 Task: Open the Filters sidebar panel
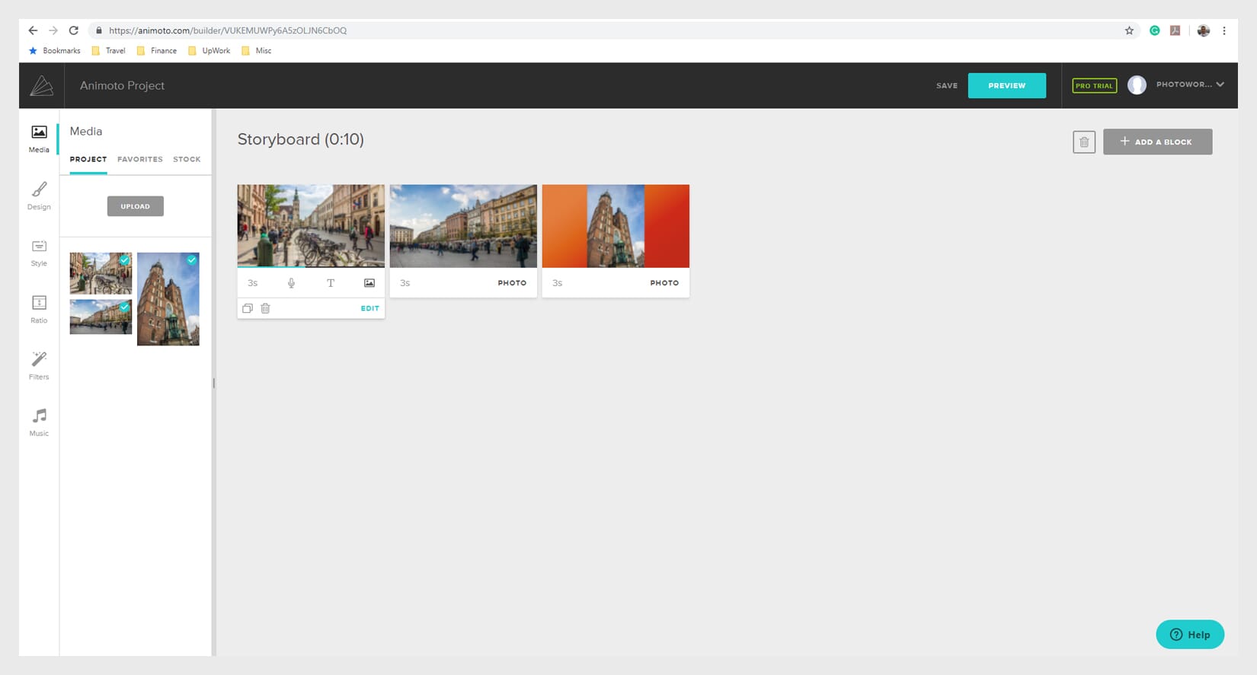39,365
